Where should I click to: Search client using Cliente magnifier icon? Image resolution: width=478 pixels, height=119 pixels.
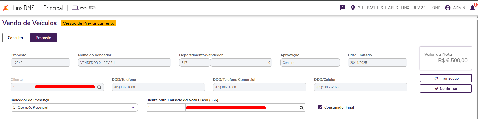coord(99,87)
